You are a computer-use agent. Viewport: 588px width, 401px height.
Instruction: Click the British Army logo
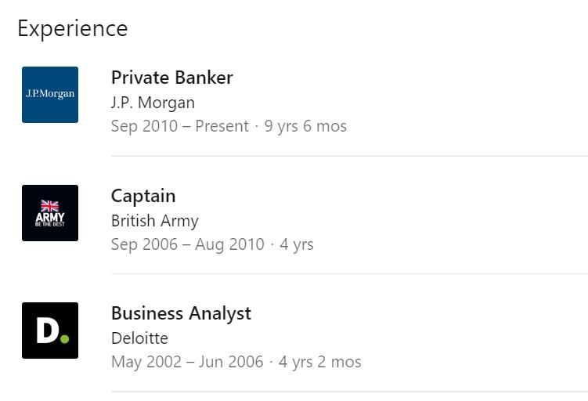click(50, 213)
